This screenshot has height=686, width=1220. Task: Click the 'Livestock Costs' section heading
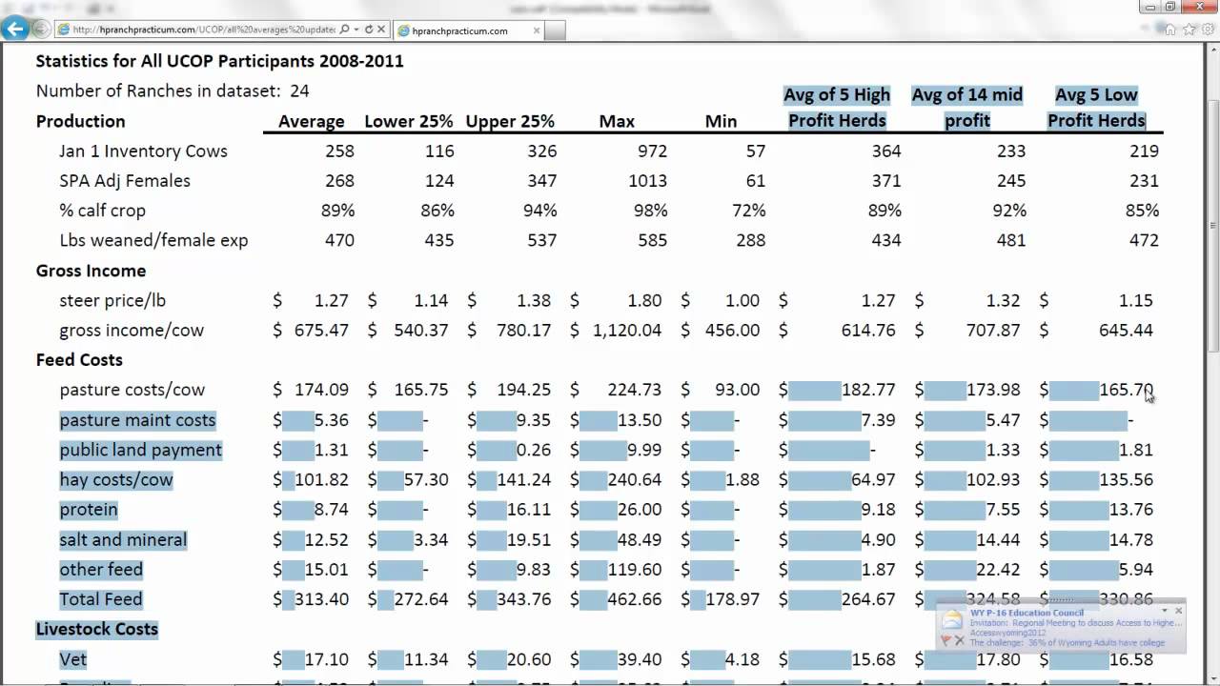97,629
